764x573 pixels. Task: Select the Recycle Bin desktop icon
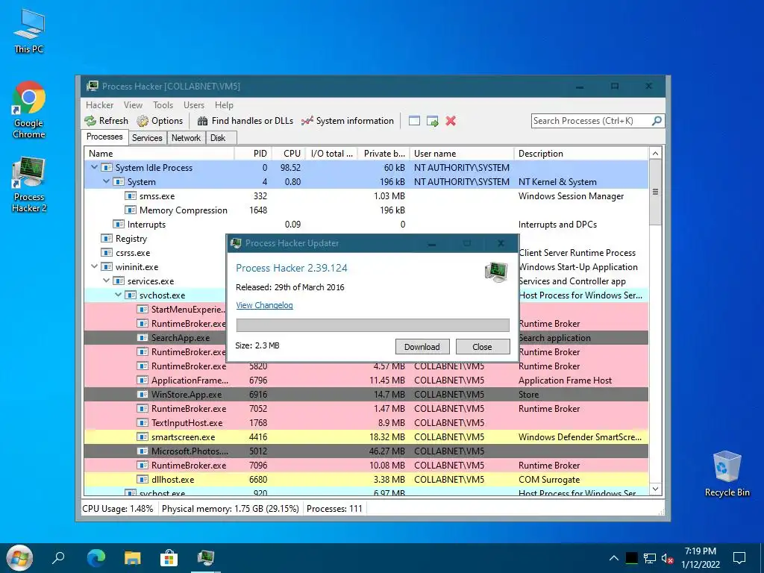pos(727,474)
